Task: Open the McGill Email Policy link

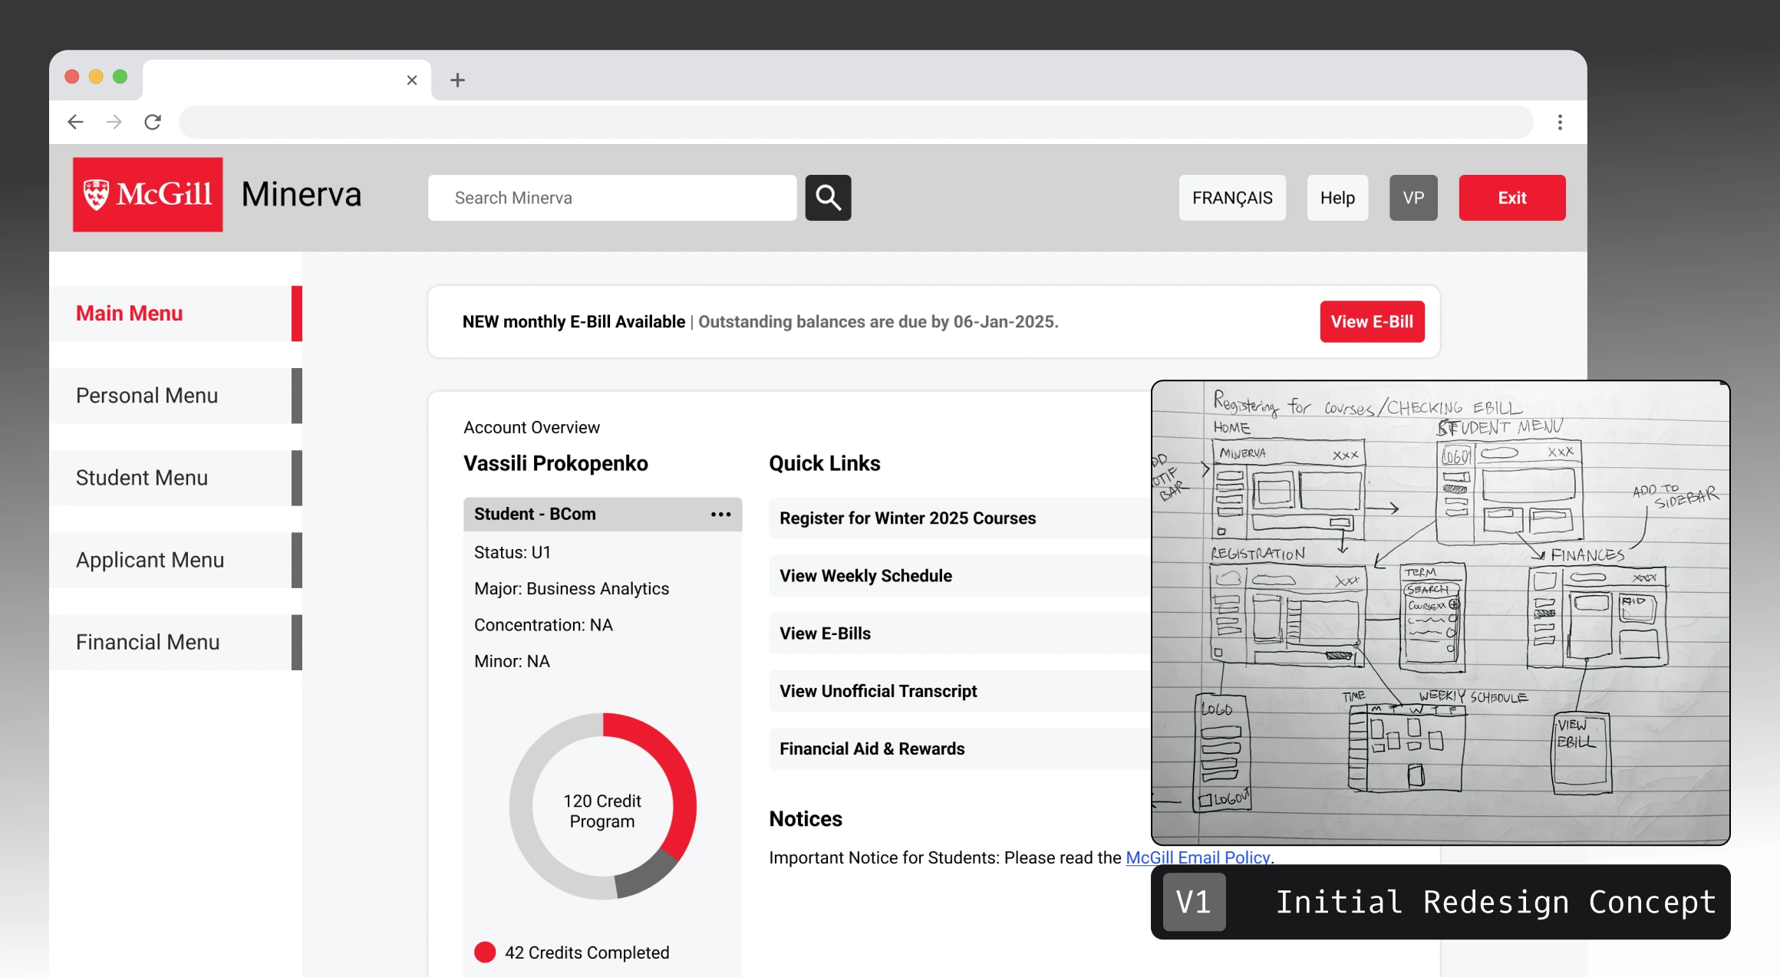Action: click(x=1197, y=857)
